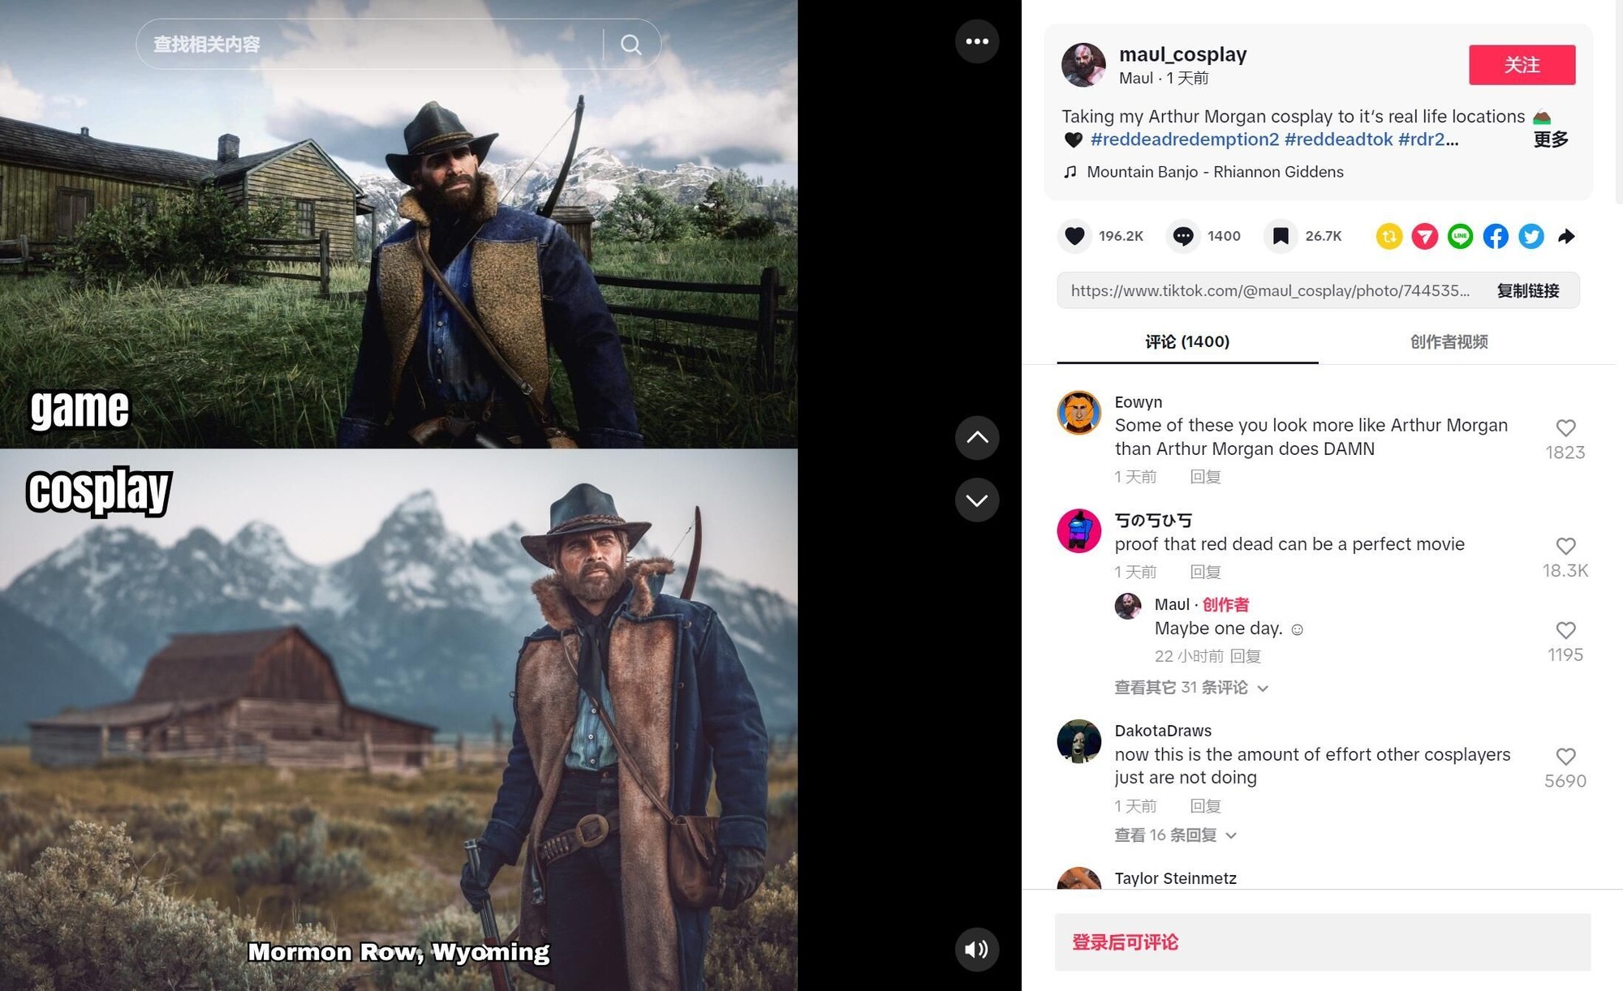Screen dimensions: 1623x991
Task: Like DakotaDraws' comment
Action: [x=1565, y=757]
